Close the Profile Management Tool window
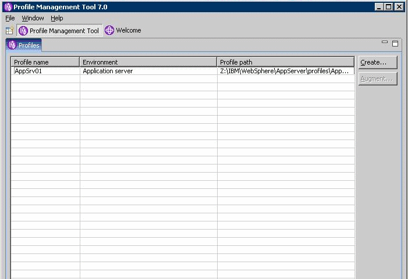 pyautogui.click(x=399, y=7)
